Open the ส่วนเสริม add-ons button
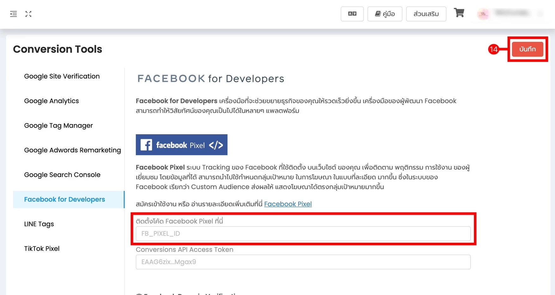 coord(426,14)
